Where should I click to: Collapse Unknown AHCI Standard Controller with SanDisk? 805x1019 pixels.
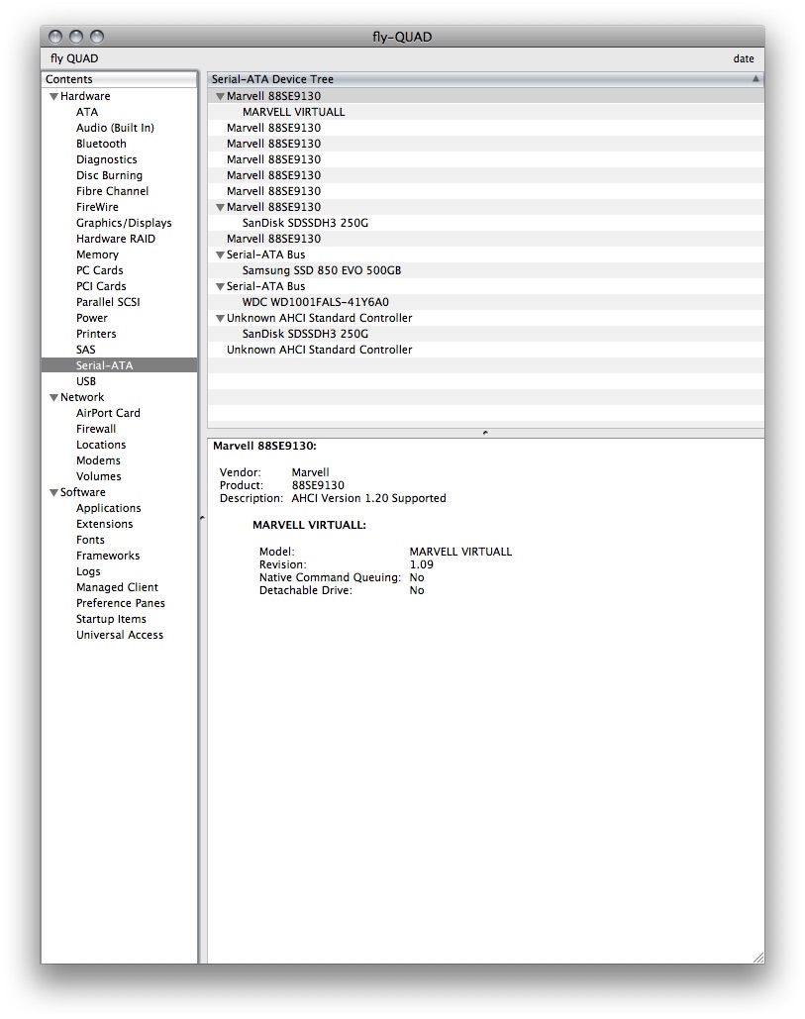click(220, 319)
